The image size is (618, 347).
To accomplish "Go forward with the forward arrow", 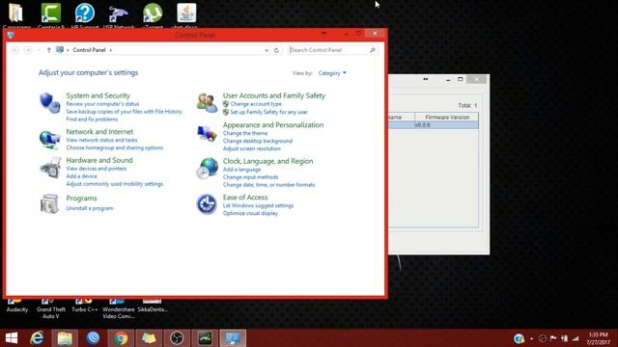I will 28,50.
